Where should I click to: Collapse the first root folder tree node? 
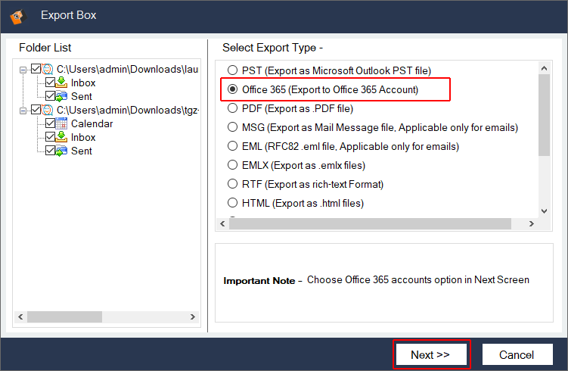tap(24, 69)
